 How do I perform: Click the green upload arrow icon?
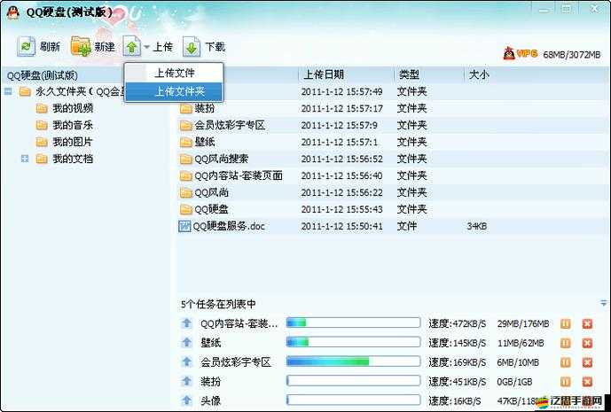click(x=132, y=47)
